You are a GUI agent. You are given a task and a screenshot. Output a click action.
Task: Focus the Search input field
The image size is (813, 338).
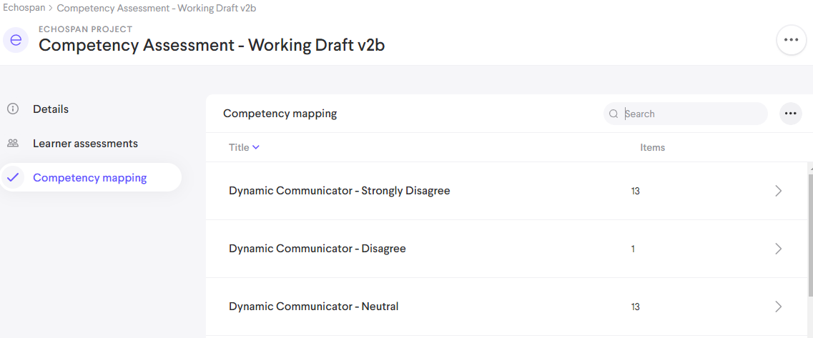coord(690,114)
